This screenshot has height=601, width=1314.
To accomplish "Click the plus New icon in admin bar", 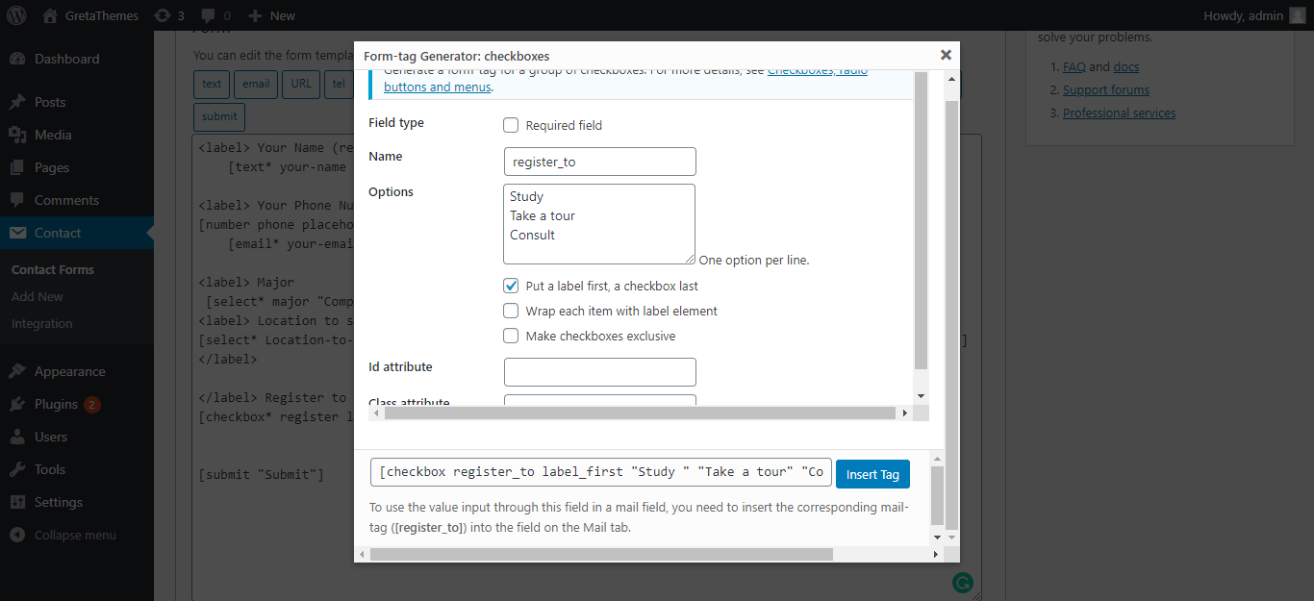I will tap(255, 15).
